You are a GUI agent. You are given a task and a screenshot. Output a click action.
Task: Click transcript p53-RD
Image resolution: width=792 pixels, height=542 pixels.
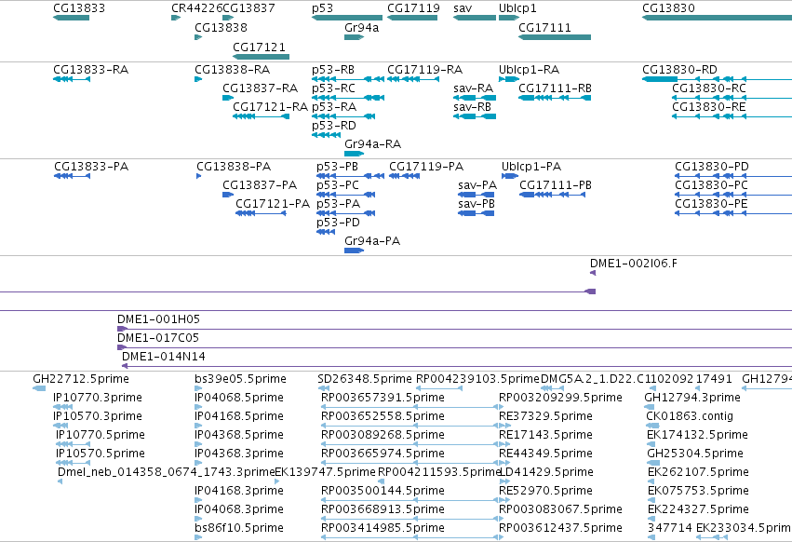coord(327,135)
